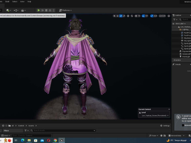Toggle scale snapping icon
The width and height of the screenshot is (191, 143).
152,16
